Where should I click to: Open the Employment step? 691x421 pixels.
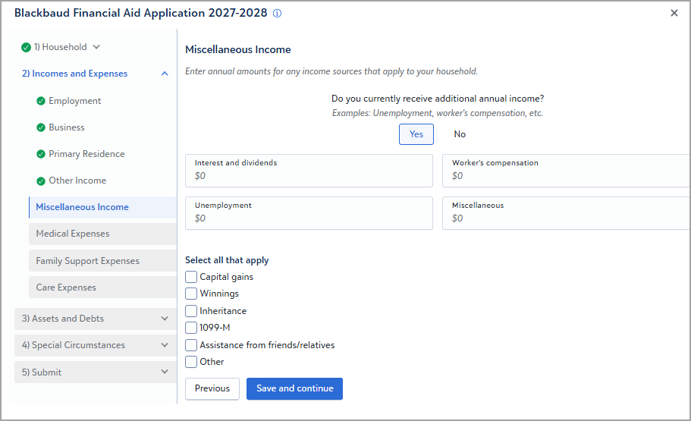pyautogui.click(x=75, y=101)
